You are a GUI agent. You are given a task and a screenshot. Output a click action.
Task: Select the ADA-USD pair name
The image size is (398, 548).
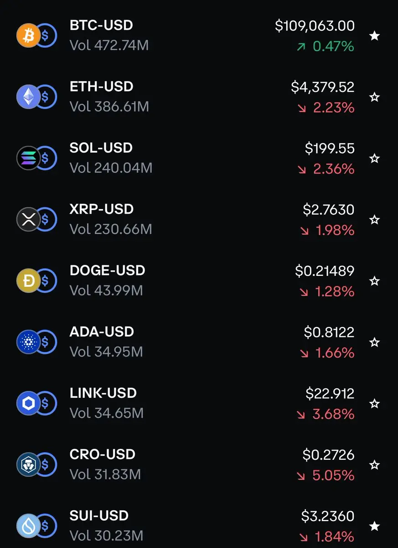[x=102, y=332]
